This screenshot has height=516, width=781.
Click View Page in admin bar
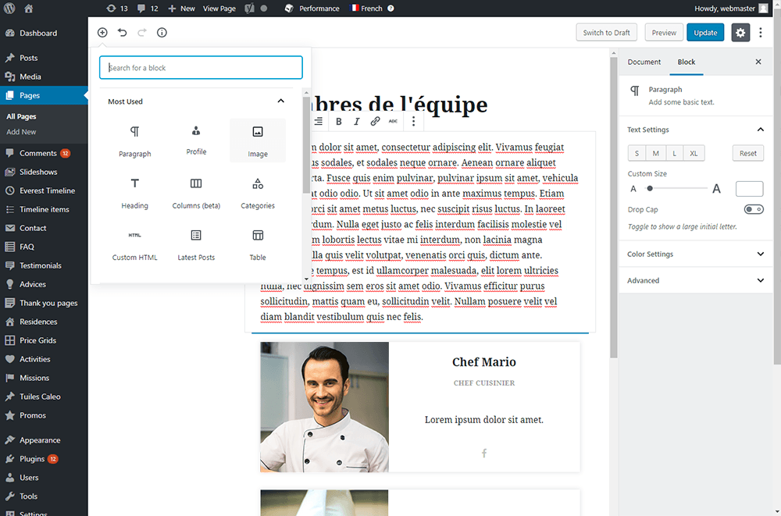[219, 8]
